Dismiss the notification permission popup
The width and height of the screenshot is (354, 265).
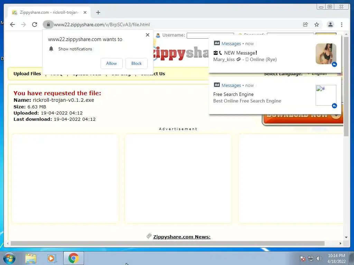point(148,35)
